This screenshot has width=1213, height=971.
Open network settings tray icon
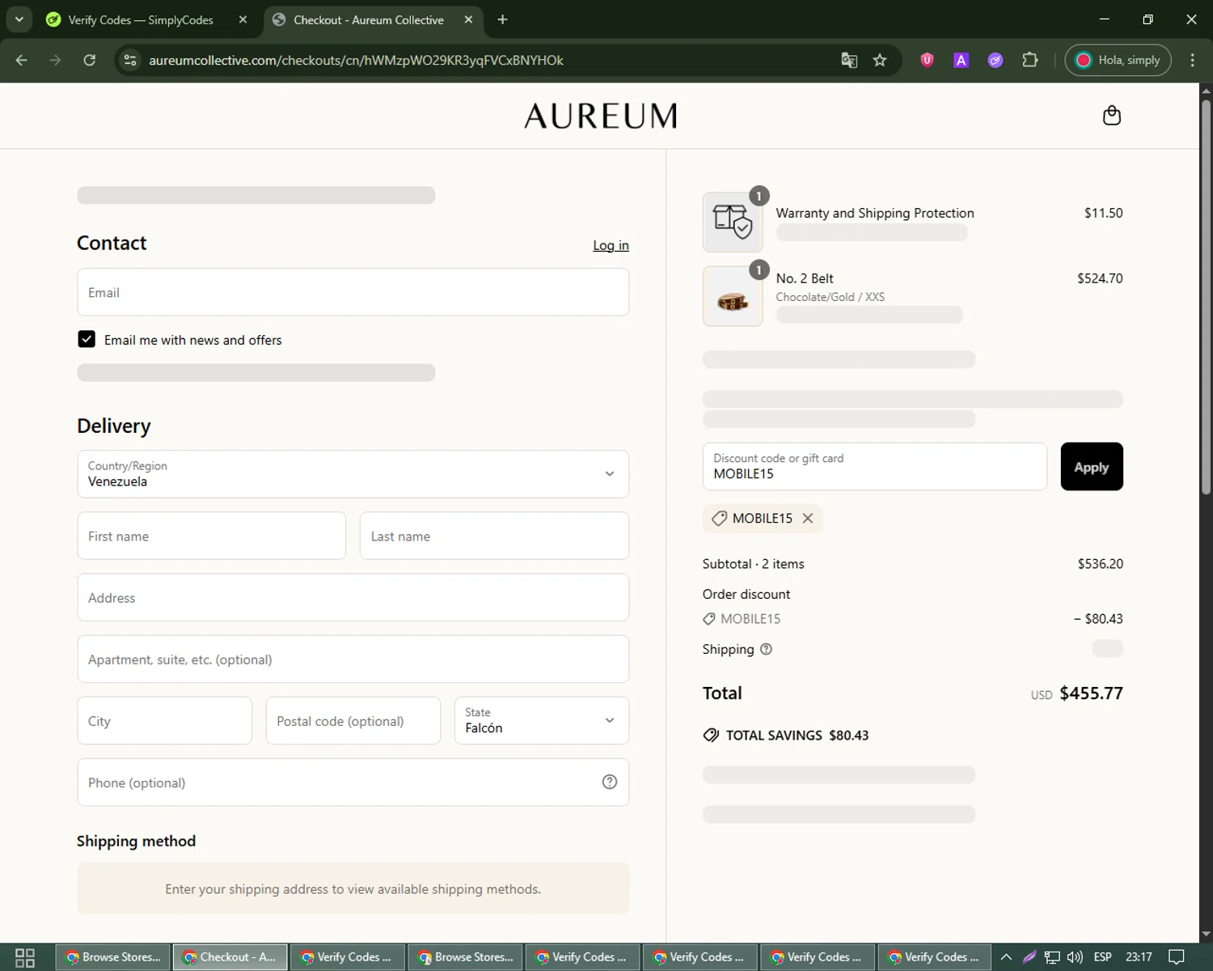coord(1052,957)
